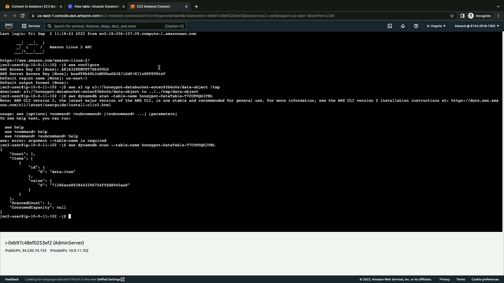Switch to Connect to instance EC2 tab

34,7
